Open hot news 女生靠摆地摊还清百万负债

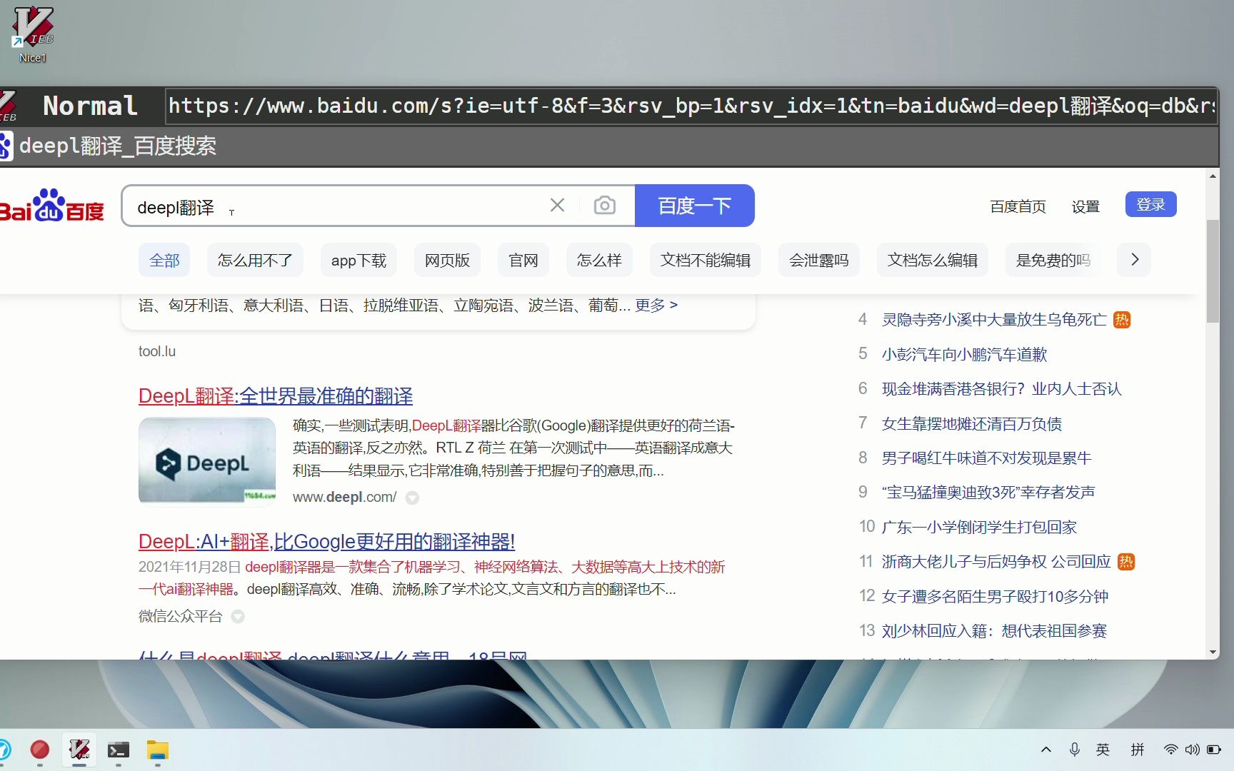(x=972, y=423)
